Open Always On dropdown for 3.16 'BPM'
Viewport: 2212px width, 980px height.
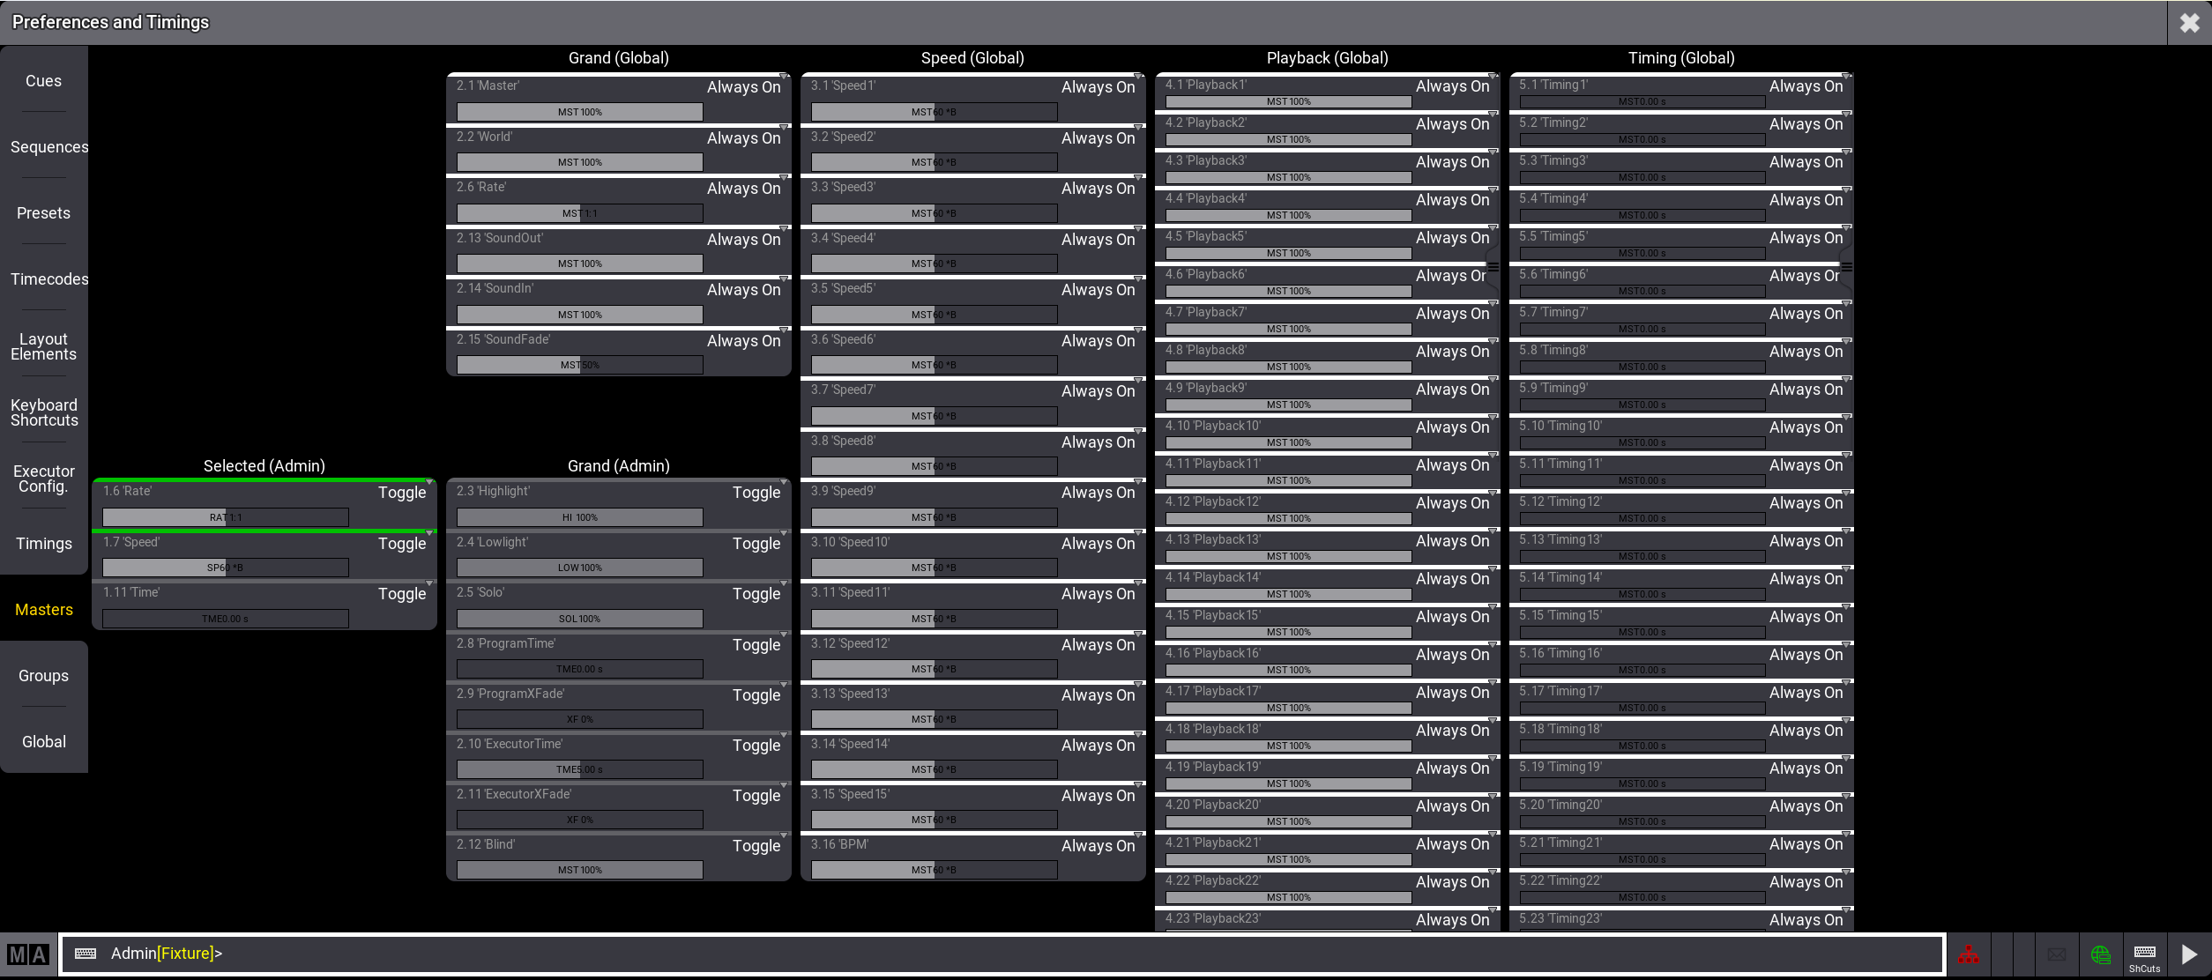[x=1098, y=846]
